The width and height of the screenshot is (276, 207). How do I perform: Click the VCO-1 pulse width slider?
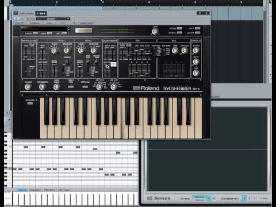click(54, 70)
